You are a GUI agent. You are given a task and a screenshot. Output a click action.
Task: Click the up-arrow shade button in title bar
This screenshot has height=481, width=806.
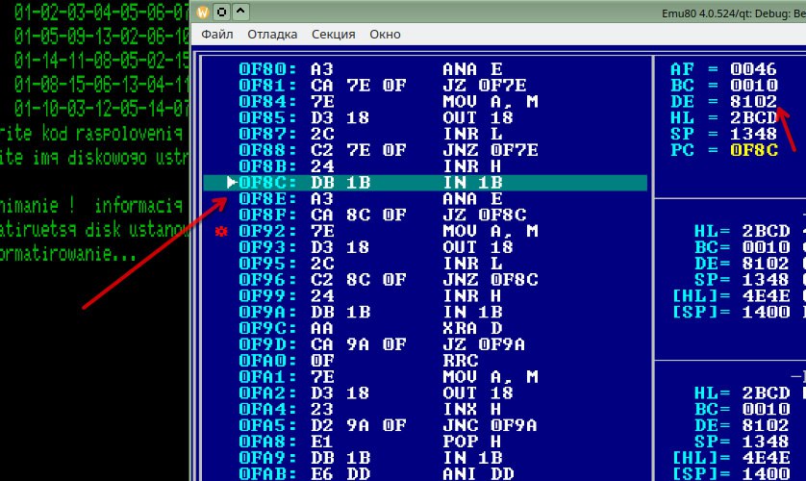coord(240,12)
